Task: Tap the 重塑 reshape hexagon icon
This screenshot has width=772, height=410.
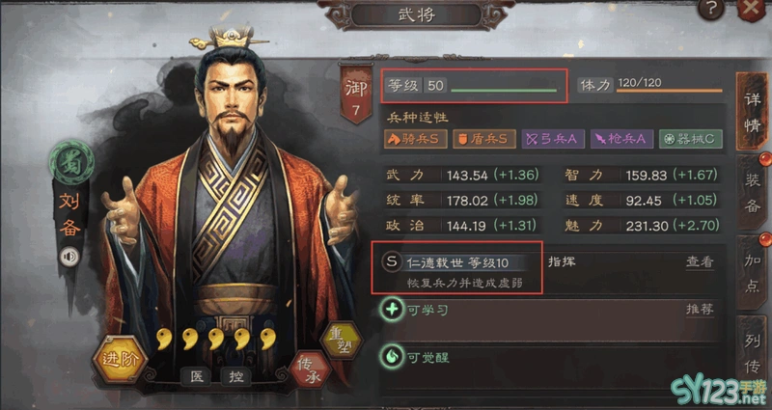Action: 342,341
